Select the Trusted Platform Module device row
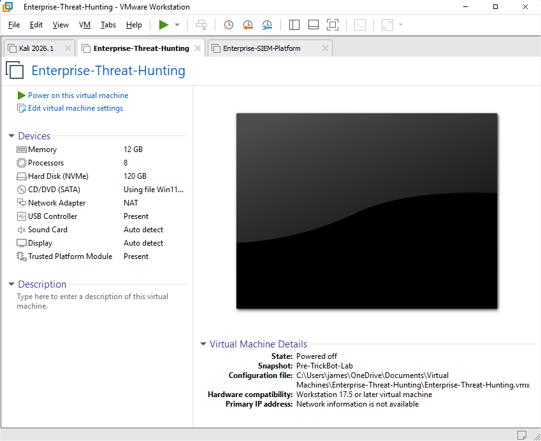Image resolution: width=541 pixels, height=441 pixels. tap(101, 256)
